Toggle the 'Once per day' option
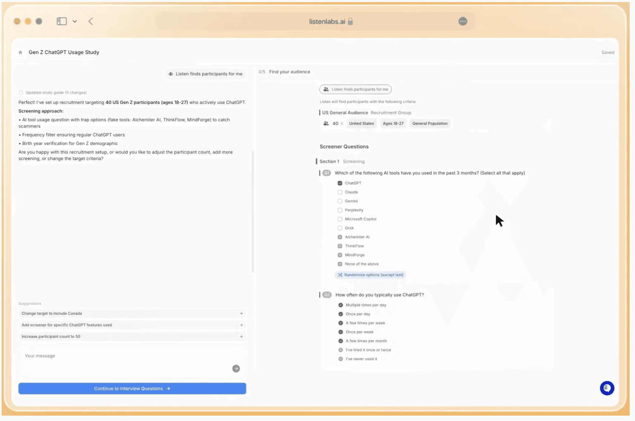 [x=341, y=314]
